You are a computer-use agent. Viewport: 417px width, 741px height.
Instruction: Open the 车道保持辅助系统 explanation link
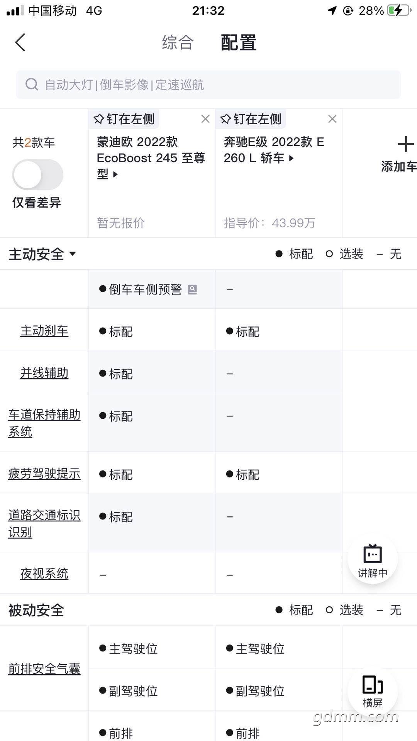(44, 423)
